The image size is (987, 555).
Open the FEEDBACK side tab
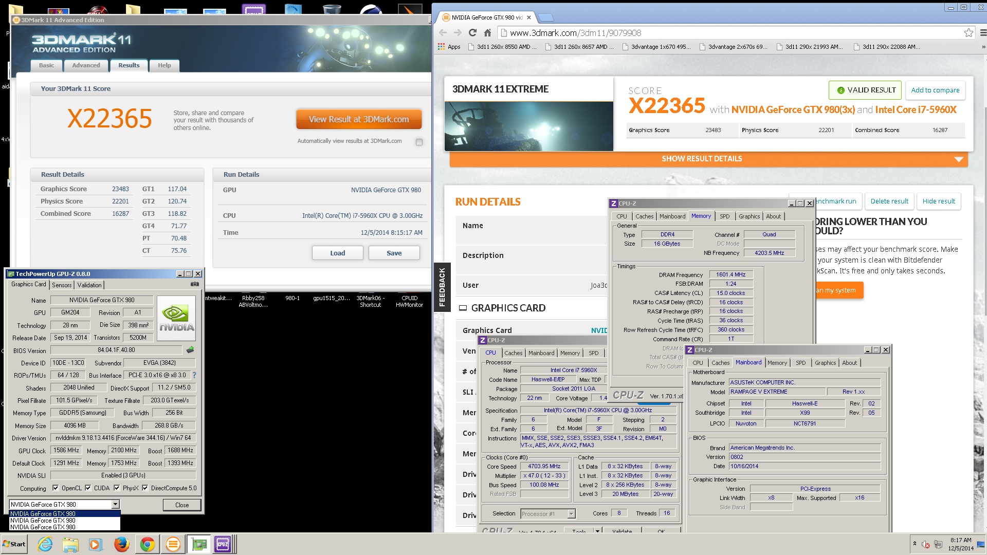point(442,288)
